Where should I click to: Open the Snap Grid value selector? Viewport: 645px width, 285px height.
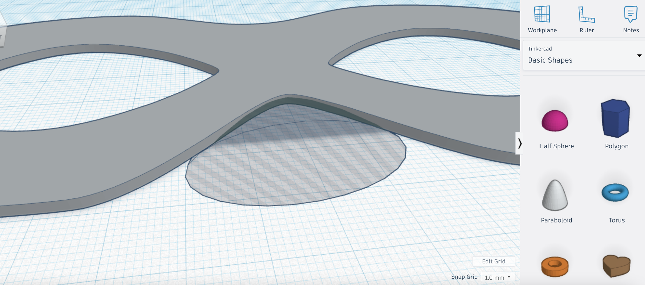498,277
